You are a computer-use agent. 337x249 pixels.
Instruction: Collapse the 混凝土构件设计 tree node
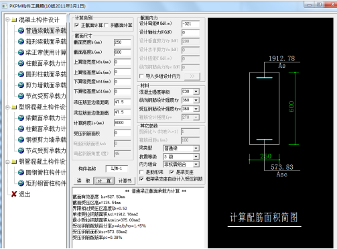pos(8,19)
